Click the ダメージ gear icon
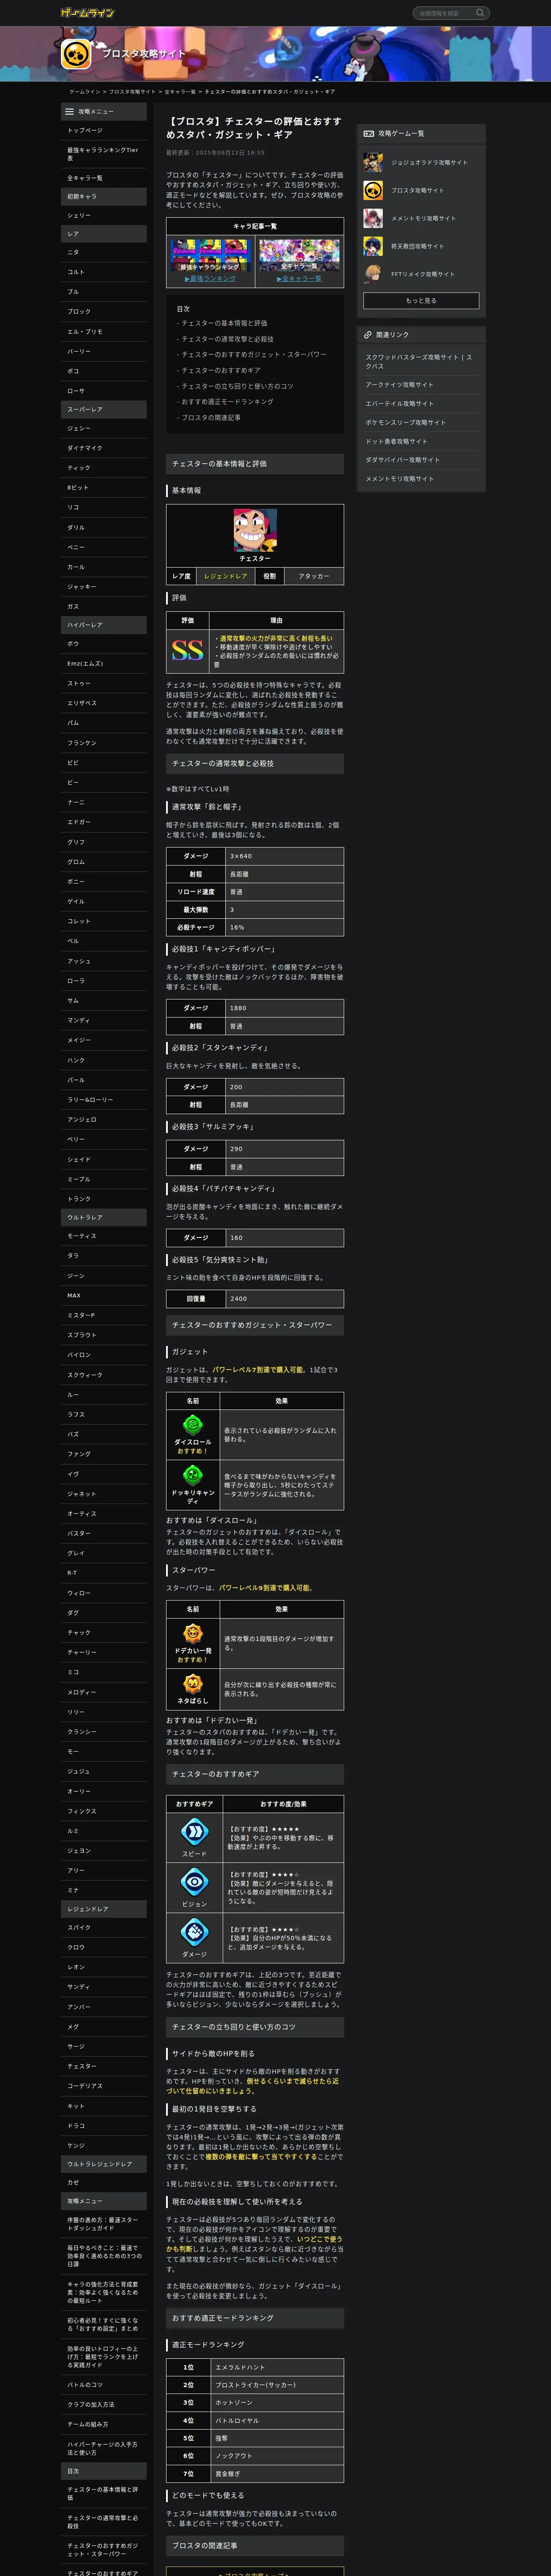Screen dimensions: 551x2576 click(194, 1933)
